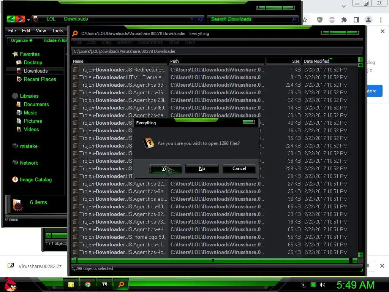Screen dimensions: 389x292
Task: Click the Angry Birds start button
Action: pos(10,284)
